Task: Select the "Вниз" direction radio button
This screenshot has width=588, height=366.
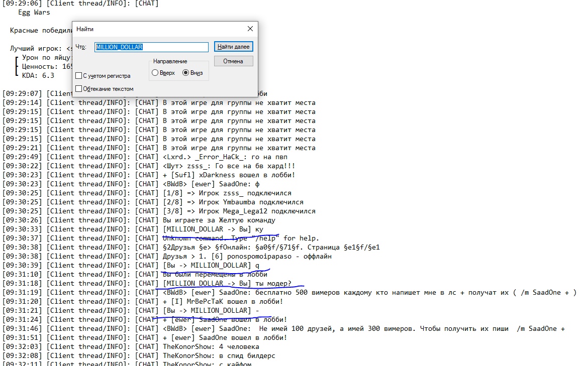Action: (186, 73)
